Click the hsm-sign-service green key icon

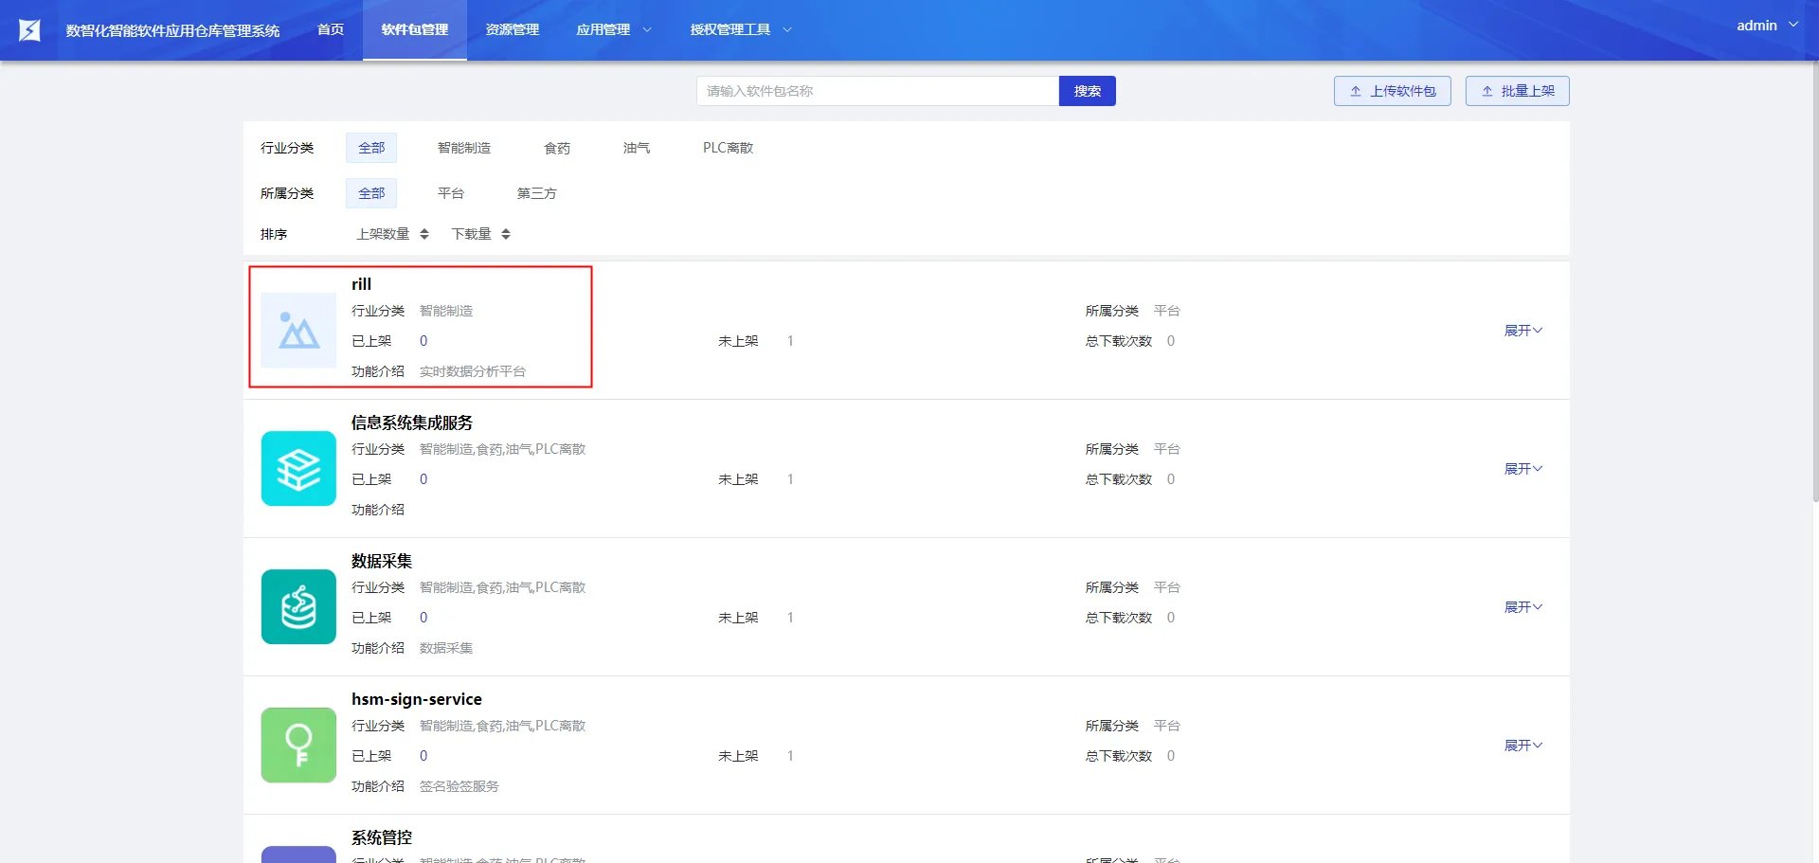[298, 746]
